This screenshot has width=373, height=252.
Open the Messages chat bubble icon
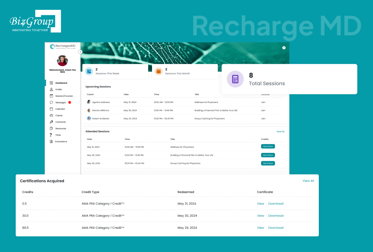point(51,103)
